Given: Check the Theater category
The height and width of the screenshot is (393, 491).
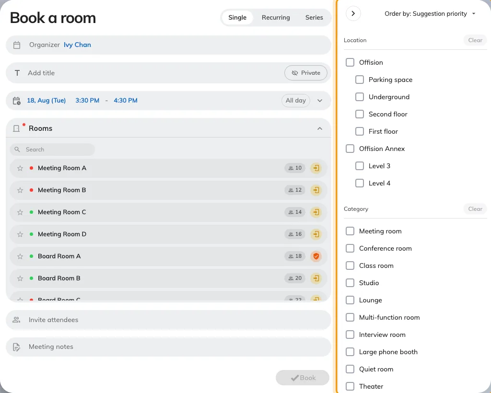Looking at the screenshot, I should 350,386.
